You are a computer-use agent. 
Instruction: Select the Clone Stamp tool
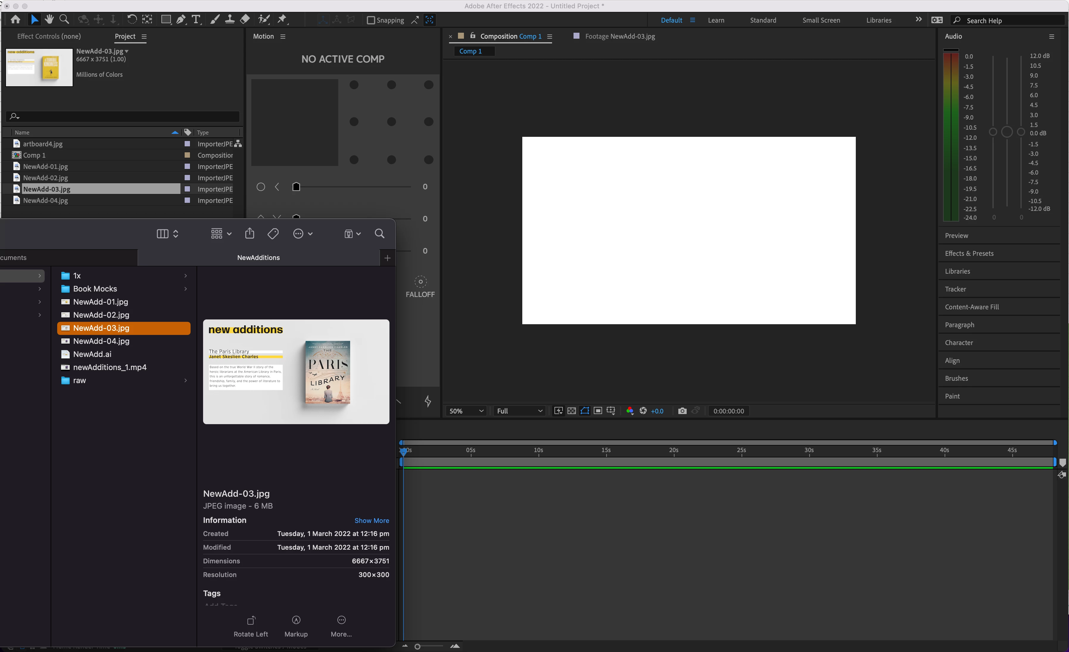(x=230, y=20)
